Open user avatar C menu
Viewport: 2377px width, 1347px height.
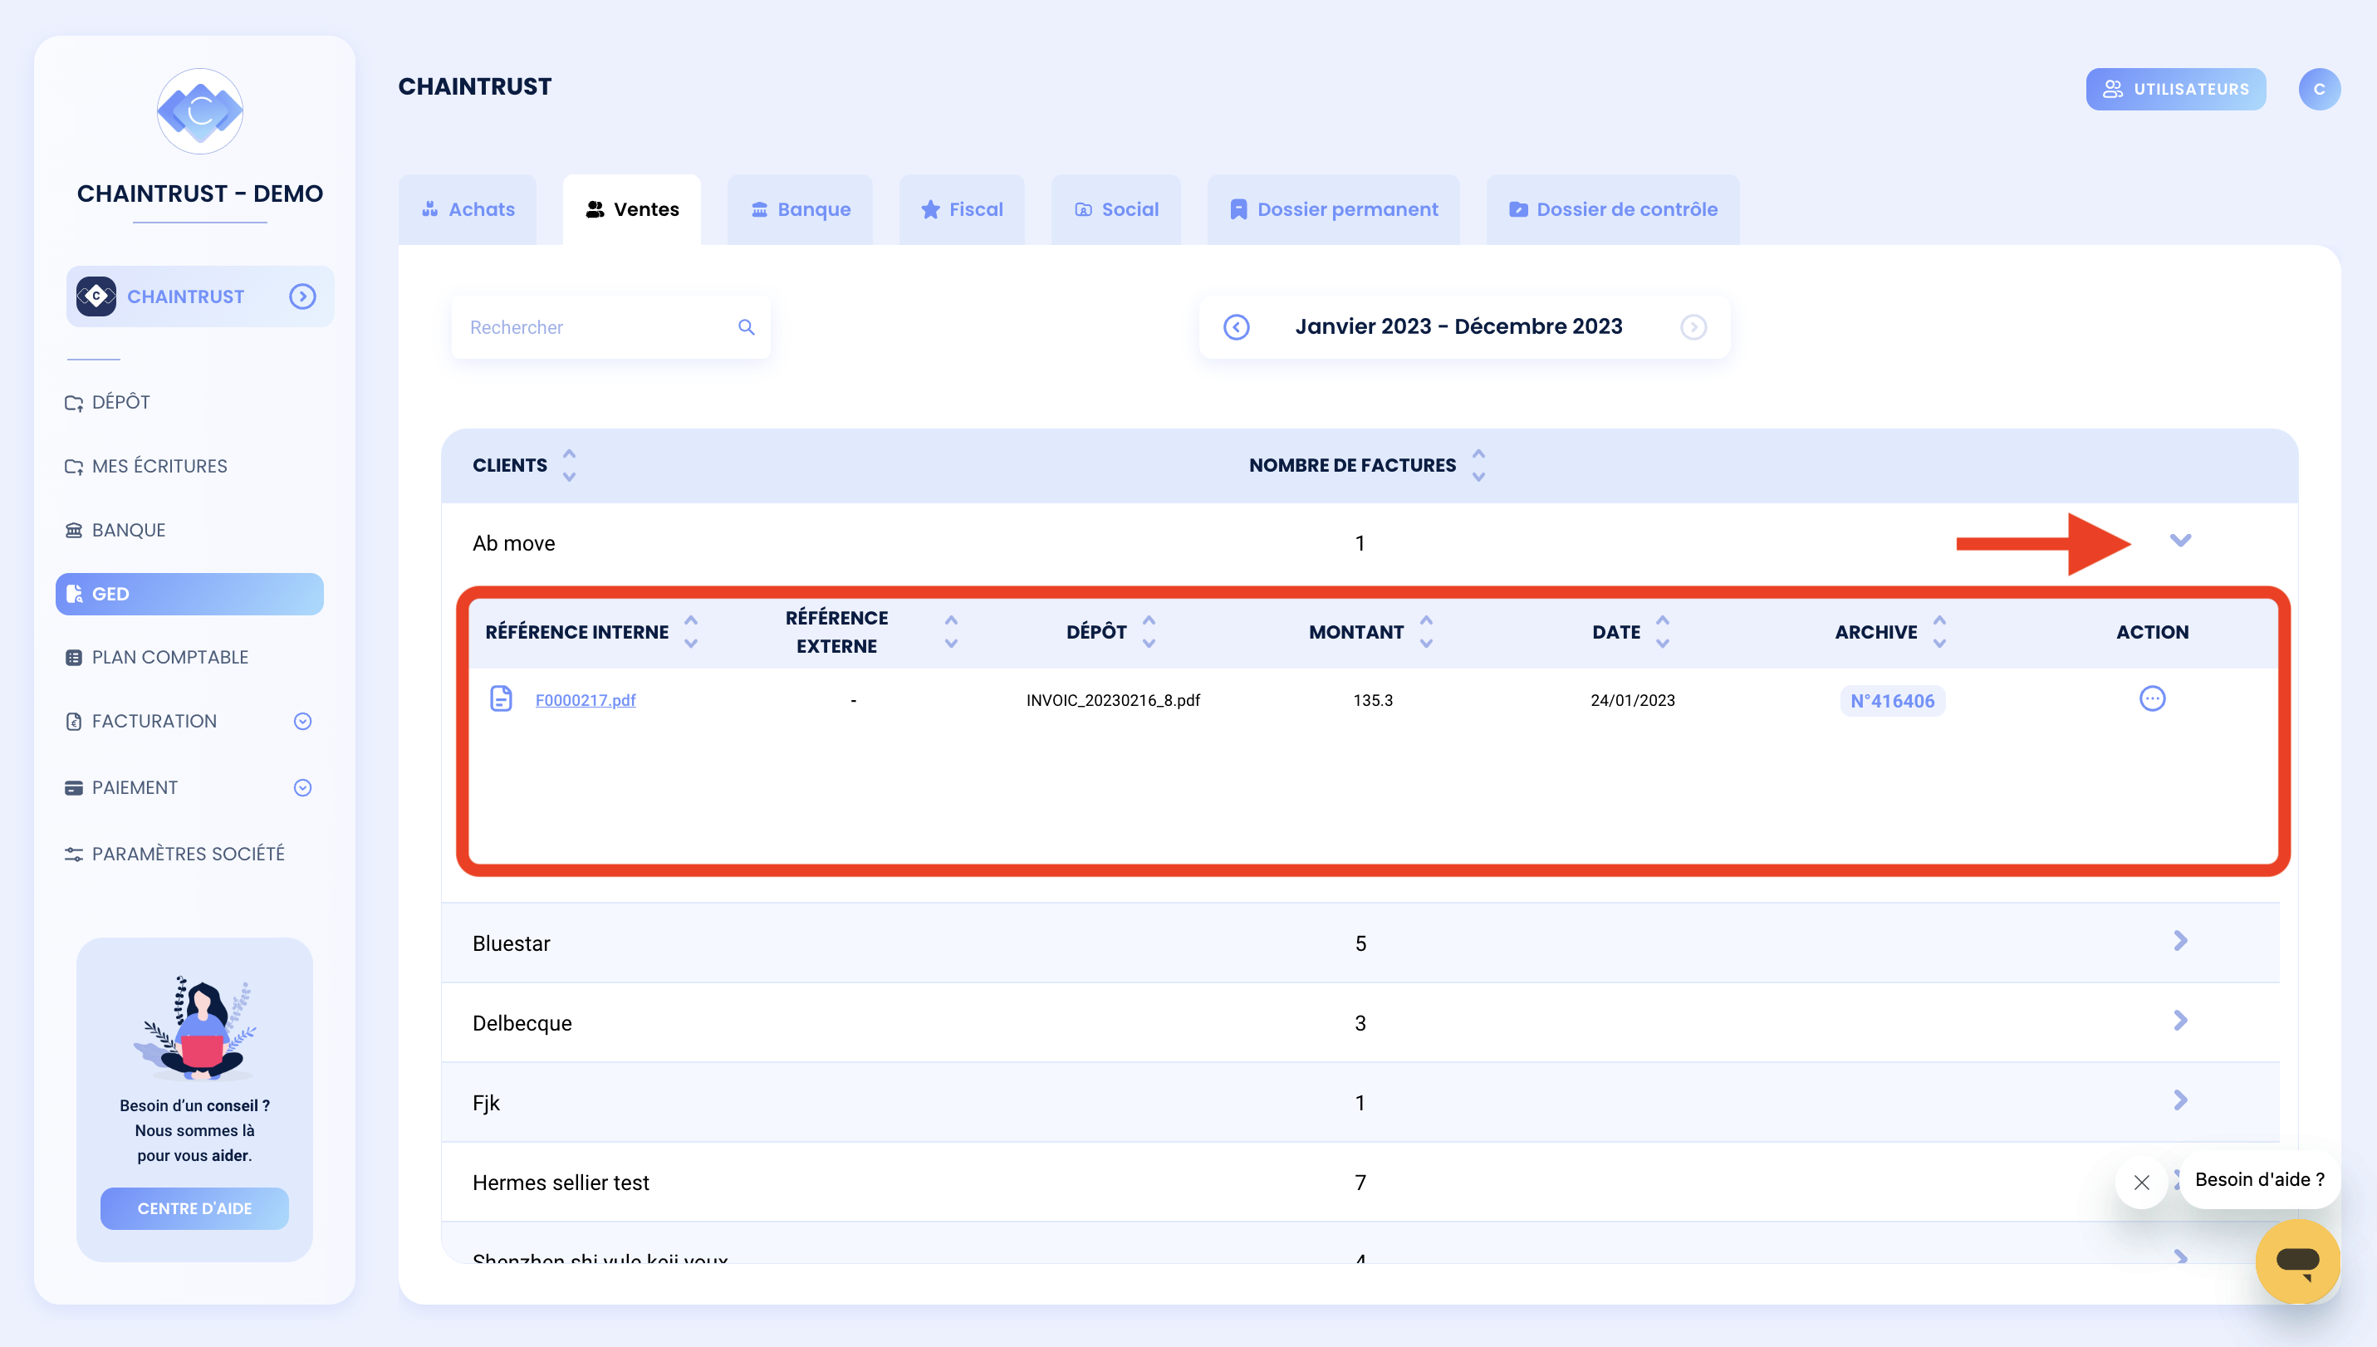(x=2319, y=89)
